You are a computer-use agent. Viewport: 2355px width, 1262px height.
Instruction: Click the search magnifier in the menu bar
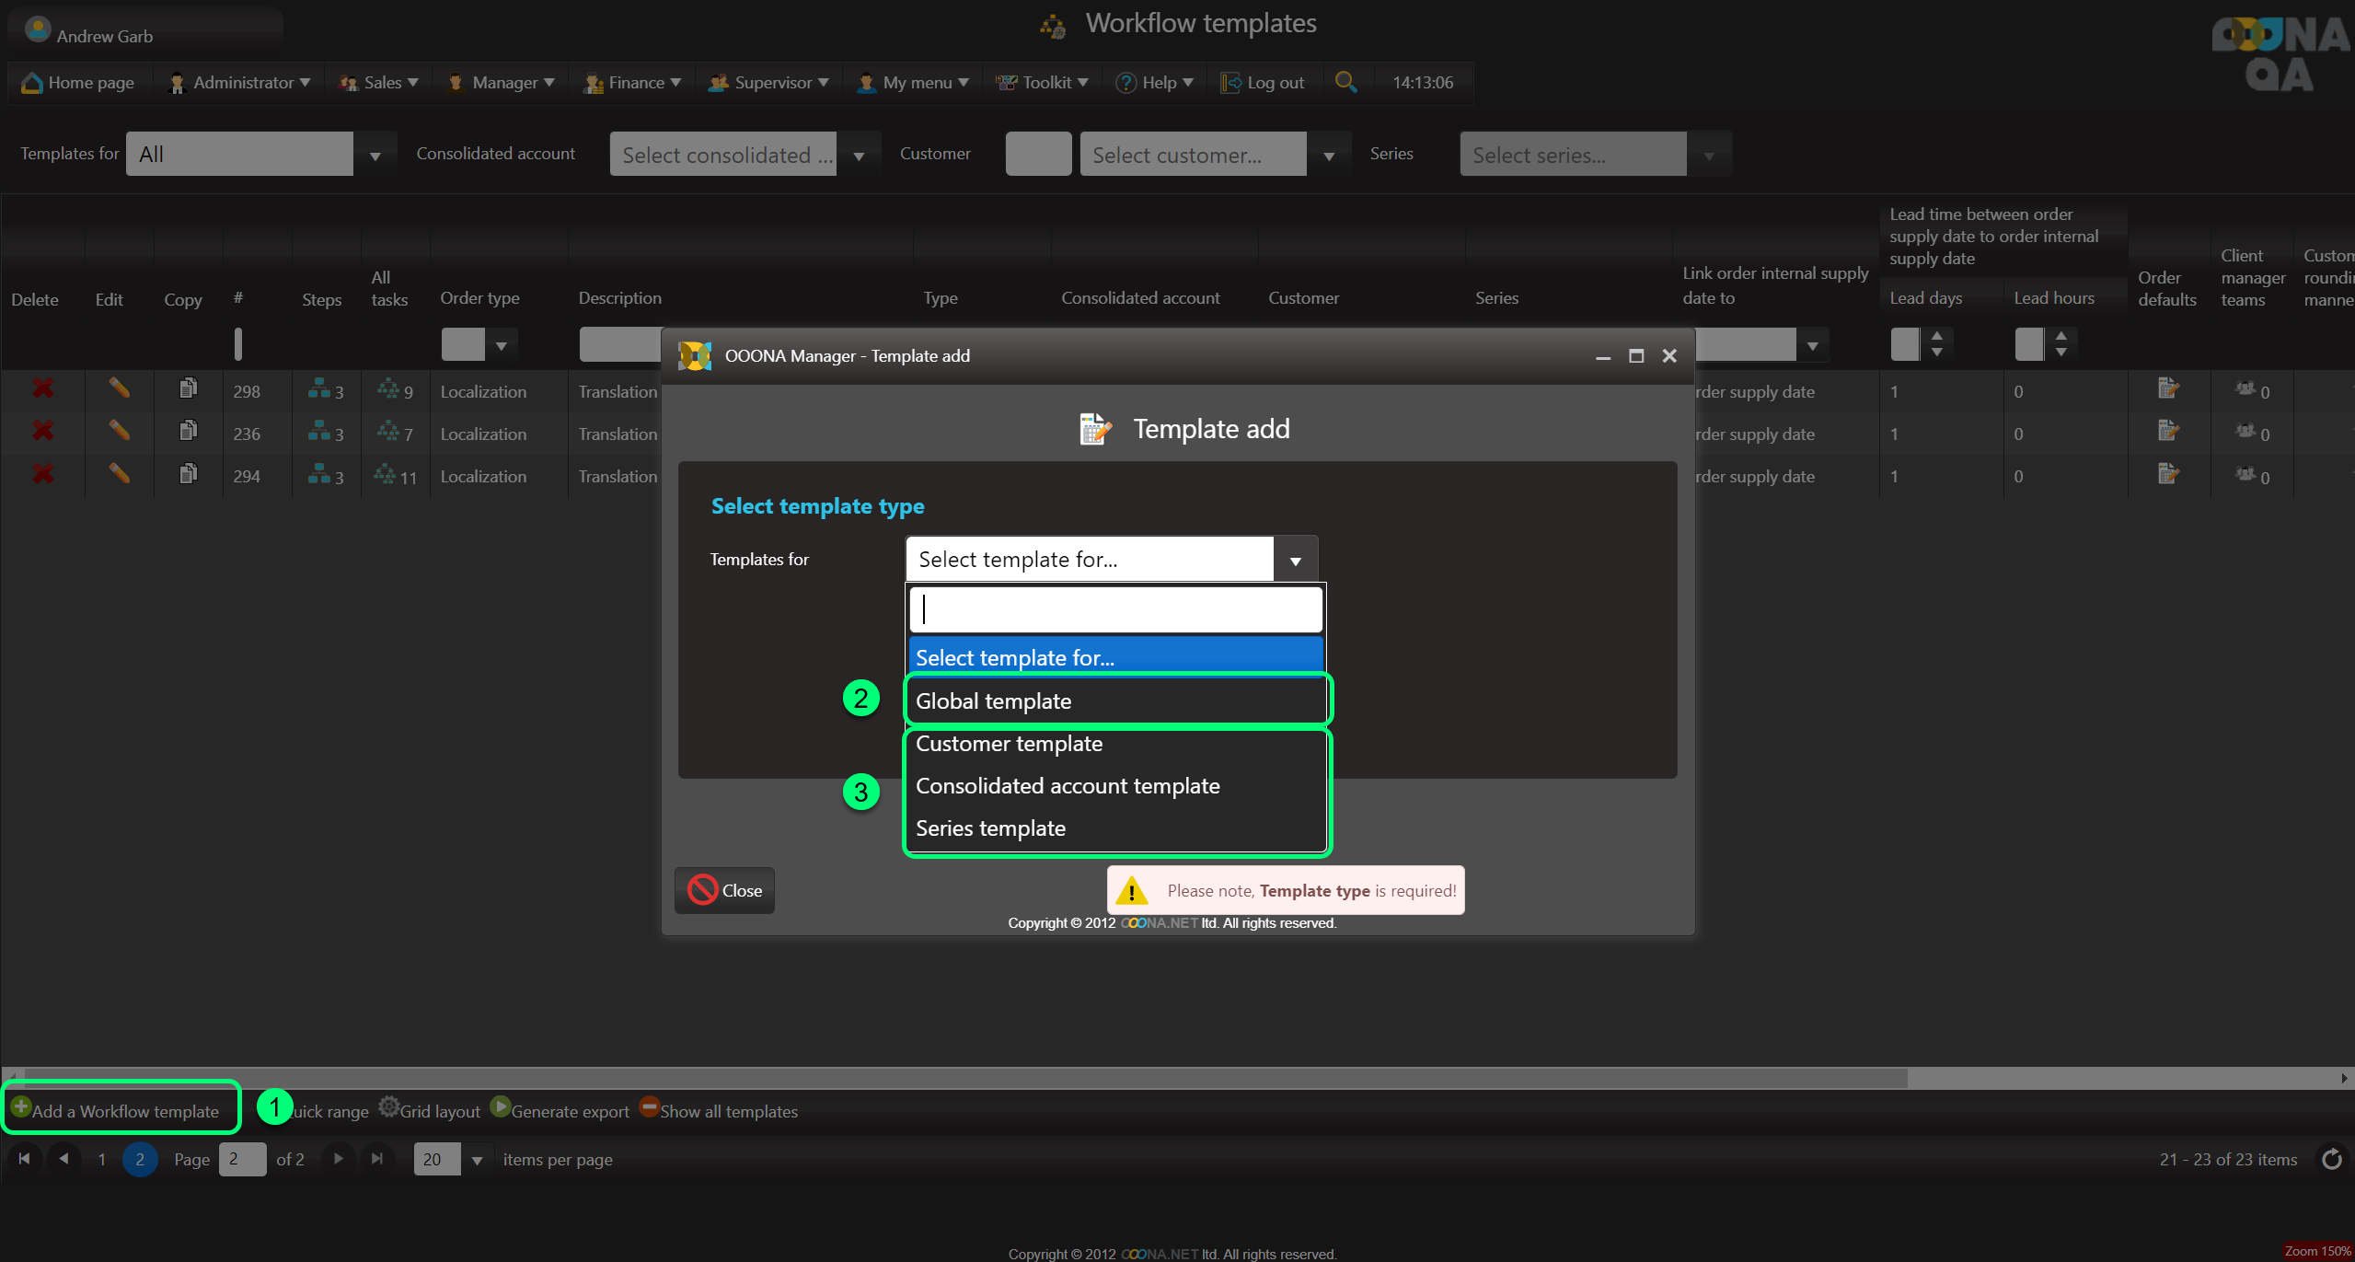pyautogui.click(x=1345, y=82)
